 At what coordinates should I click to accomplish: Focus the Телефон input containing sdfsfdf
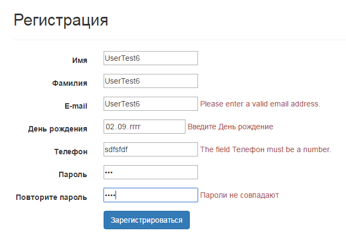(x=151, y=149)
